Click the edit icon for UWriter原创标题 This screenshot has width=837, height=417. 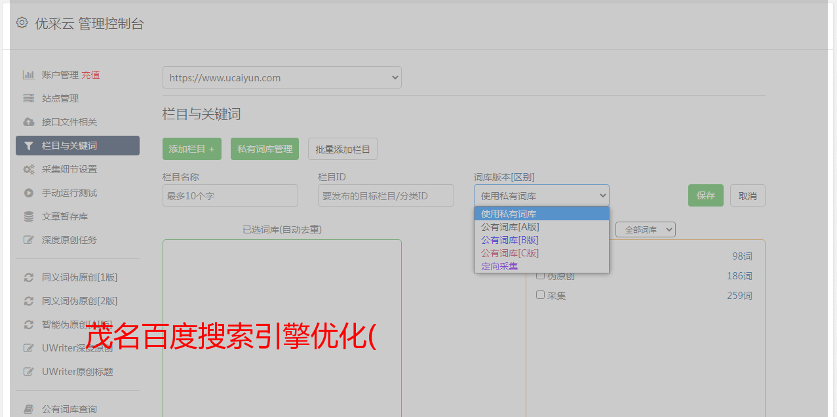pyautogui.click(x=28, y=372)
